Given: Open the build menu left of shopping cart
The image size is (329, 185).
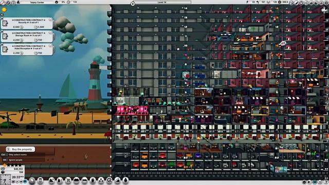Looking at the screenshot, I should 60,180.
